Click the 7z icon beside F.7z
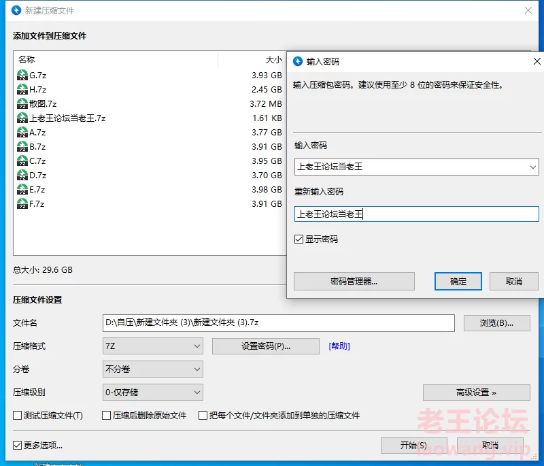The width and height of the screenshot is (544, 466). 22,203
